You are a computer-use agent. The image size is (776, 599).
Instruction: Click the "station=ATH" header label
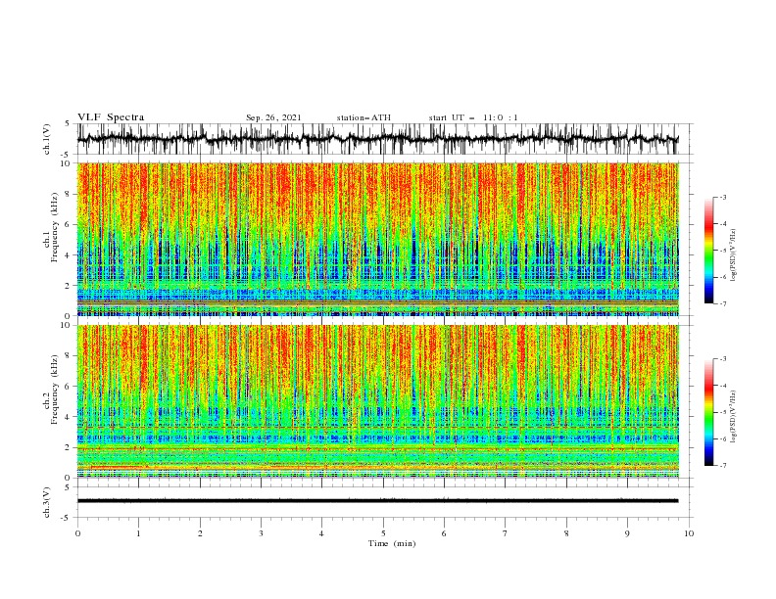click(364, 117)
